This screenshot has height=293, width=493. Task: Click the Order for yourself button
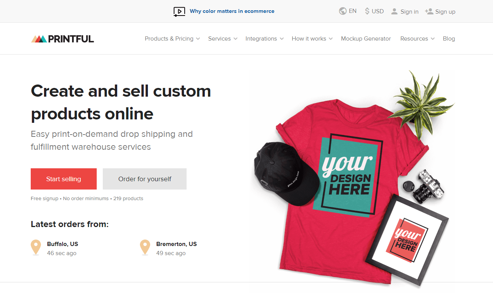click(x=144, y=179)
